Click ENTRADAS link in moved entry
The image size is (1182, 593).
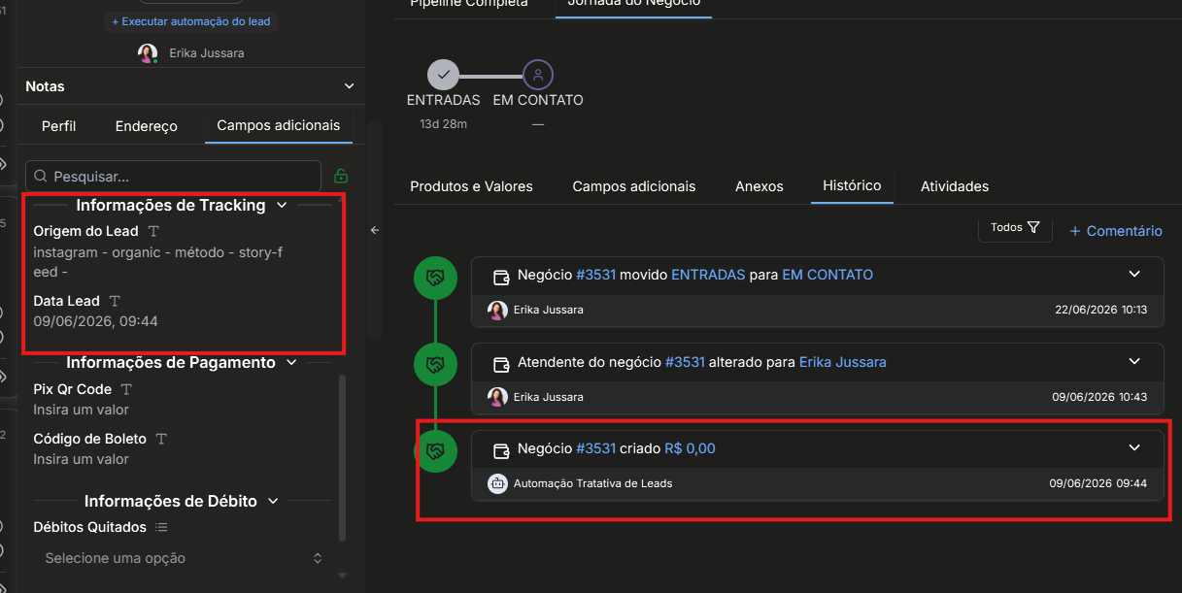tap(708, 275)
